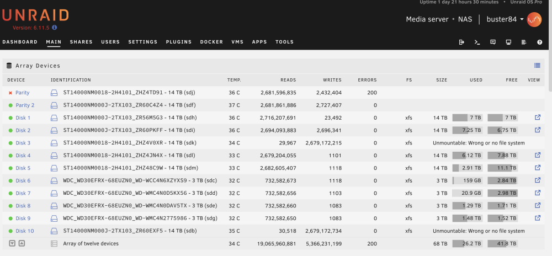Click the Array Devices panel title
The image size is (552, 256).
pos(38,66)
